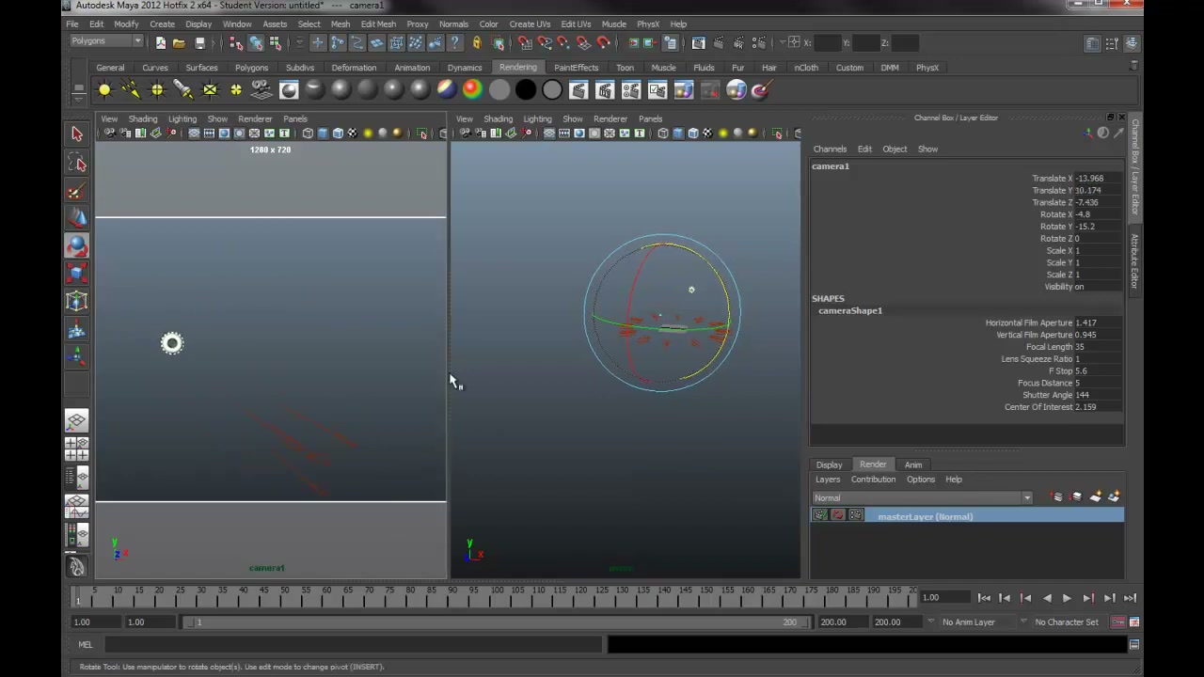The width and height of the screenshot is (1204, 677).
Task: Create a camera from the Rendering shelf
Action: 261,90
